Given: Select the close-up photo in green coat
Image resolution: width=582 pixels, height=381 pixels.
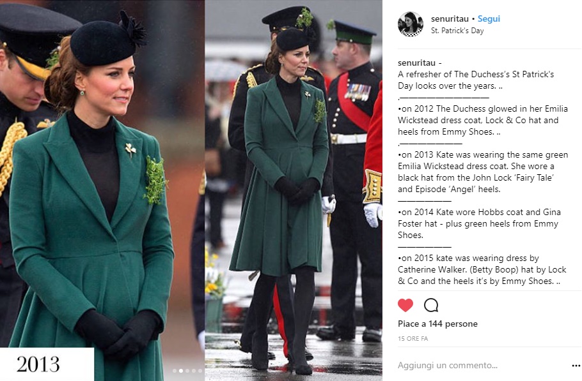Looking at the screenshot, I should (x=102, y=190).
